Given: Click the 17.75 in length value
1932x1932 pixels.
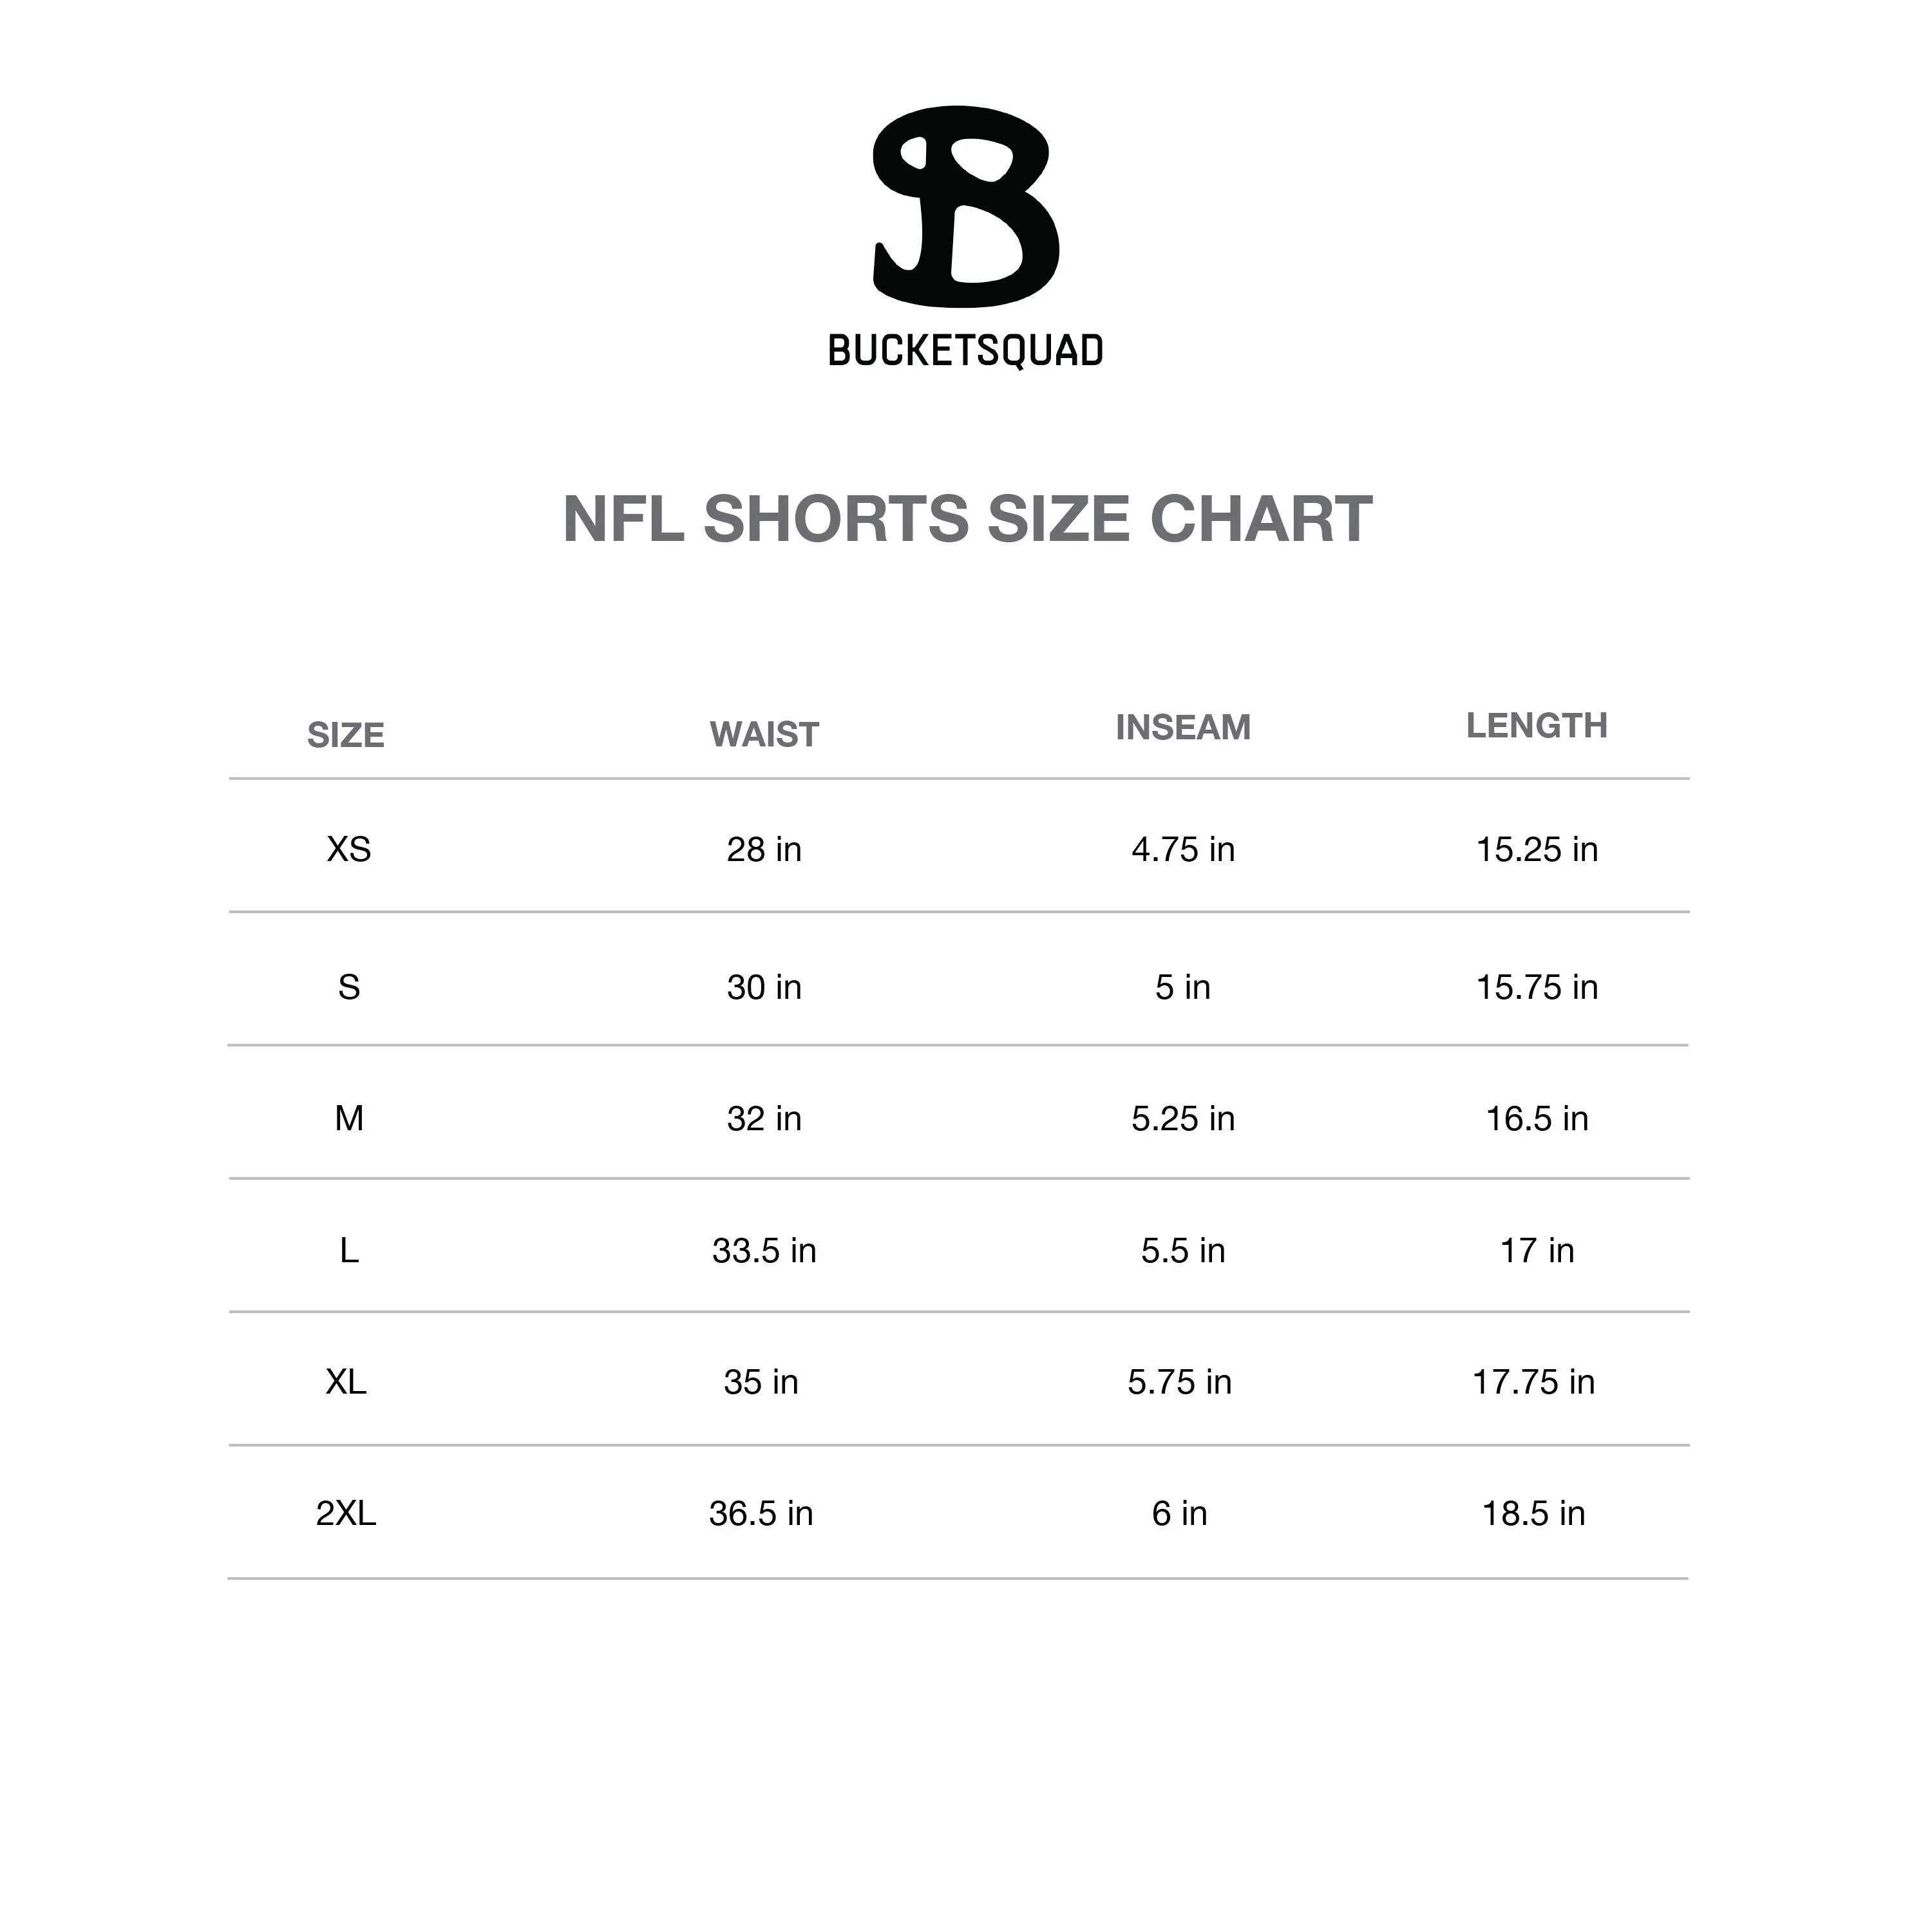Looking at the screenshot, I should pyautogui.click(x=1533, y=1382).
